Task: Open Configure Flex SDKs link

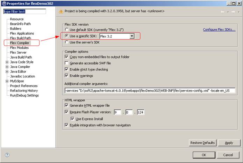Action: coord(219,30)
